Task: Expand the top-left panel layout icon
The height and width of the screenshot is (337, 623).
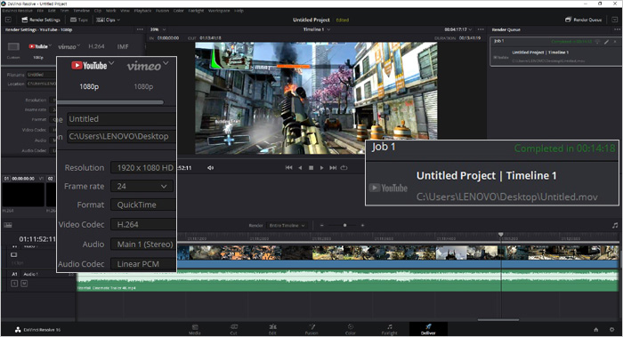Action: click(8, 20)
